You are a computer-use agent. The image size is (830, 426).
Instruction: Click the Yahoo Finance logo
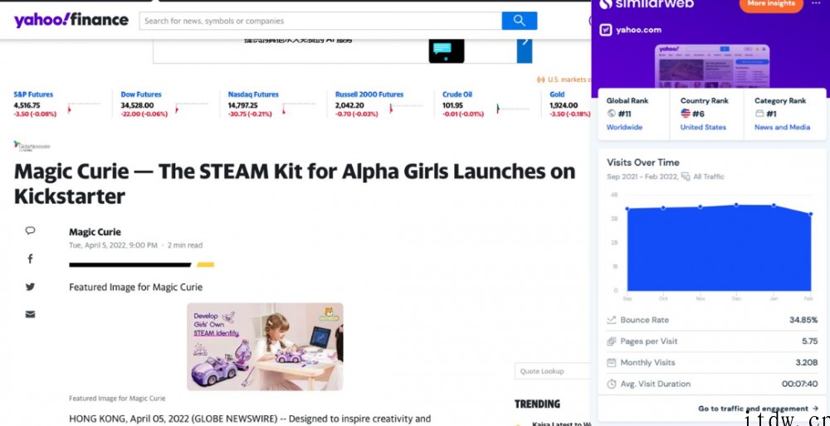(x=71, y=21)
